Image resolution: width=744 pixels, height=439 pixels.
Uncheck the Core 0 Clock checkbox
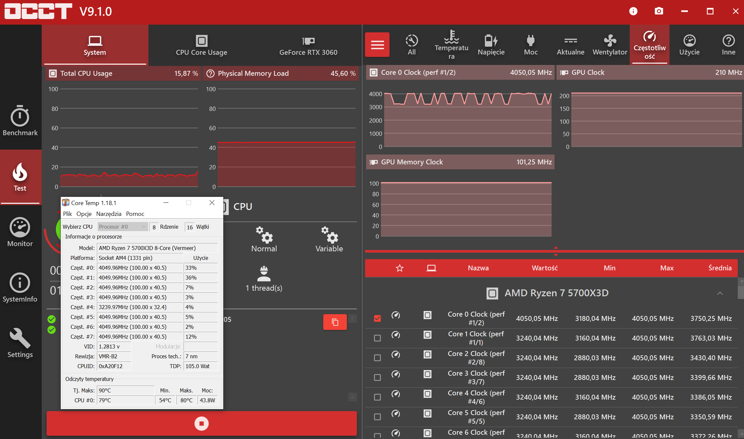pos(378,318)
